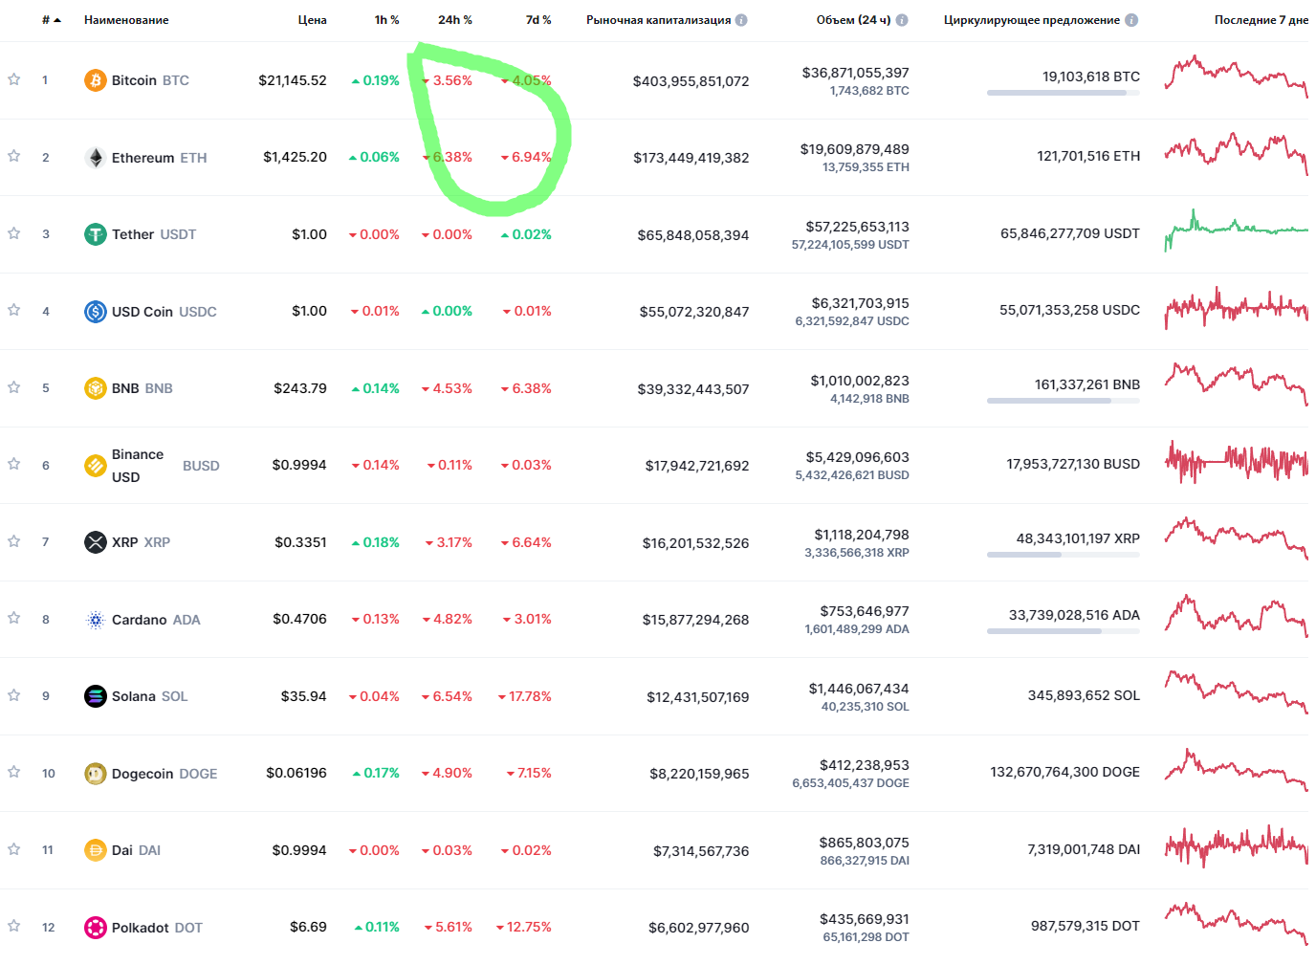Open Ethereum 24h volume $19,609,879,489 link
Viewport: 1316px width, 965px height.
(855, 149)
